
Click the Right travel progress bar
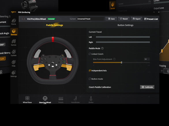coord(123,42)
